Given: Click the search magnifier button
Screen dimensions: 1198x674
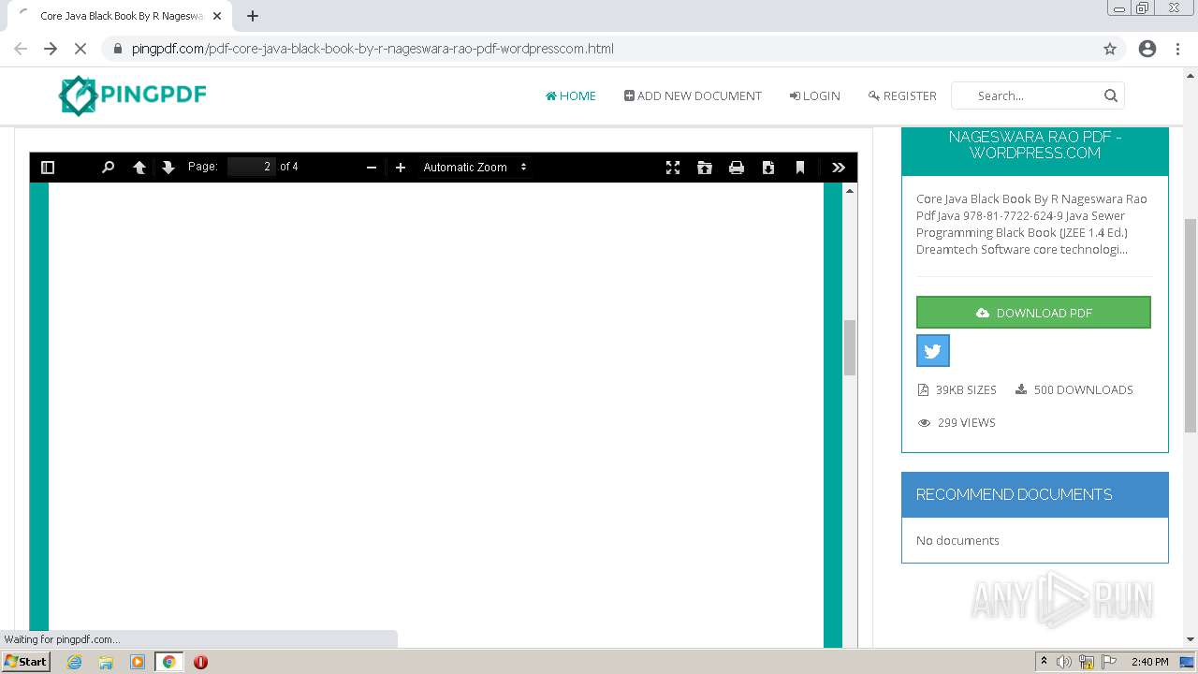Looking at the screenshot, I should [1111, 95].
